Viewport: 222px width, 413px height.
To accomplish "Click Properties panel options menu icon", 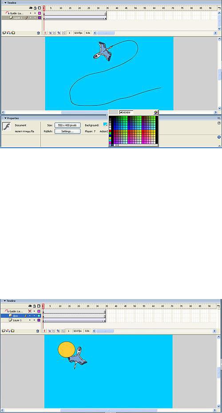I will coord(218,118).
